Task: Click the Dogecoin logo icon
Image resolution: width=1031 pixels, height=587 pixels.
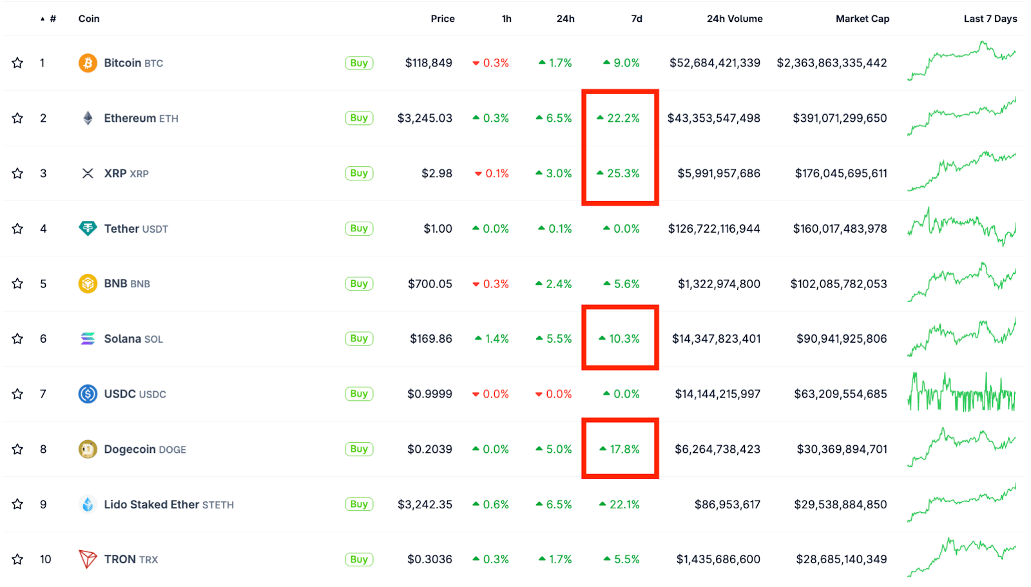Action: 88,449
